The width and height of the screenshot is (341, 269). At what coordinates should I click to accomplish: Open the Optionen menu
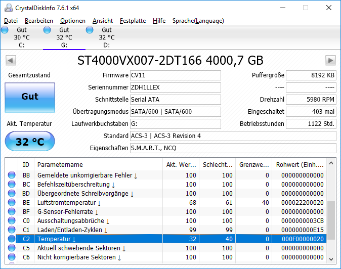(x=73, y=21)
